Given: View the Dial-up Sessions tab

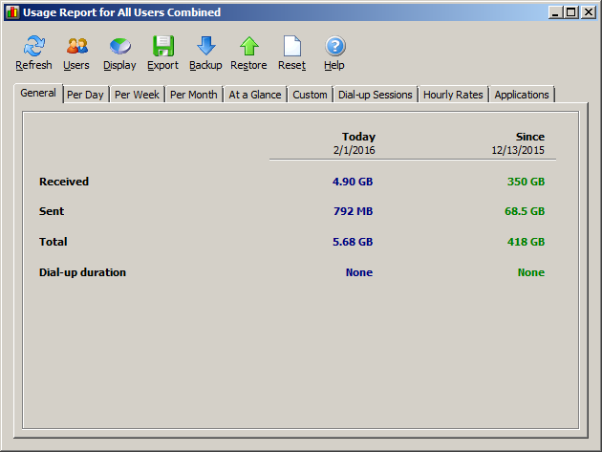Looking at the screenshot, I should click(376, 95).
